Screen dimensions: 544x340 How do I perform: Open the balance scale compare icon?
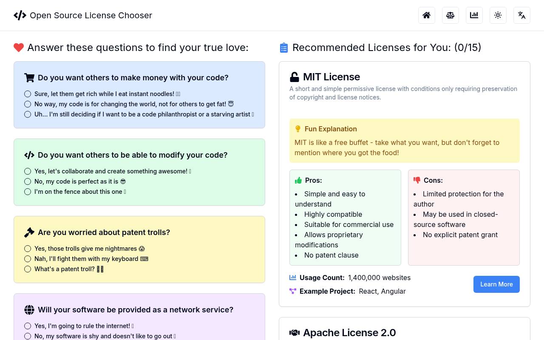pos(450,15)
